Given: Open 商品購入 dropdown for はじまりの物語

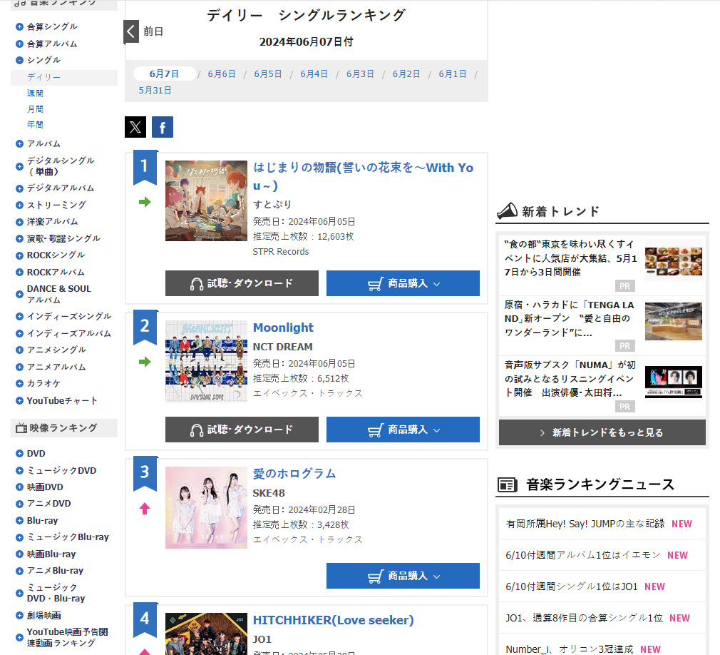Looking at the screenshot, I should click(x=403, y=283).
